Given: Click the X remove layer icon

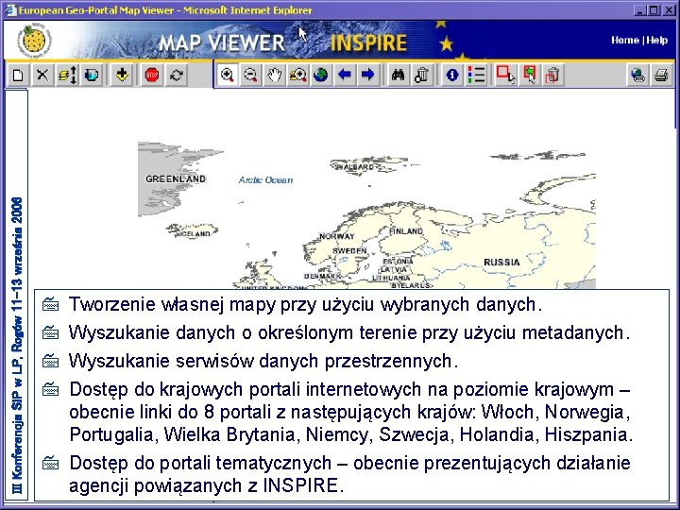Looking at the screenshot, I should point(42,76).
